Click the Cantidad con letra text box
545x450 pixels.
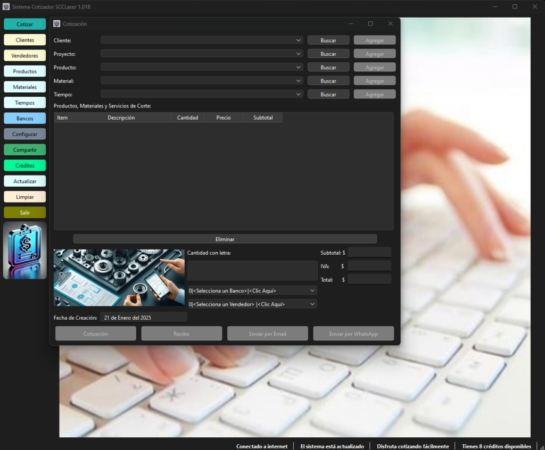[x=252, y=271]
